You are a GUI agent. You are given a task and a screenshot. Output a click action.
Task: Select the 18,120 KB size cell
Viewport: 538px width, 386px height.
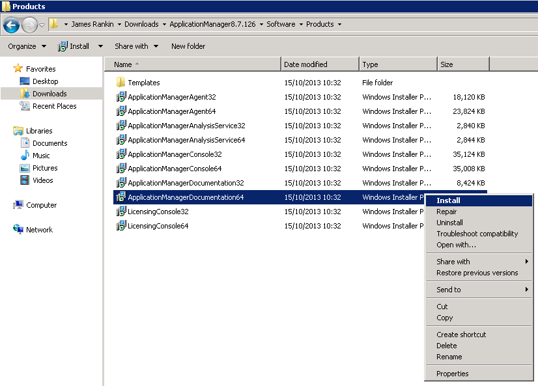pos(469,97)
